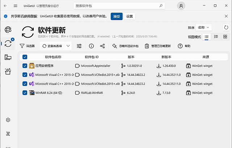Click the 应用安装程序 package icon
Viewport: 232px width, 148px height.
coord(32,66)
